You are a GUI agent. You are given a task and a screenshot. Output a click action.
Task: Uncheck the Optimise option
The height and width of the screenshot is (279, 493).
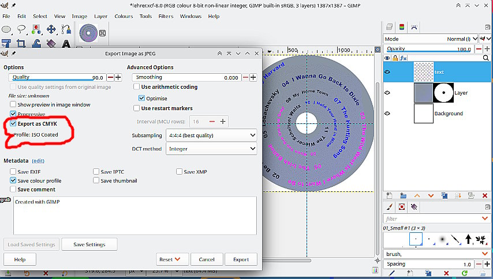(x=142, y=99)
